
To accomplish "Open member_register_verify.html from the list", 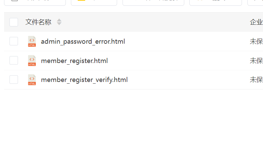I will (84, 80).
